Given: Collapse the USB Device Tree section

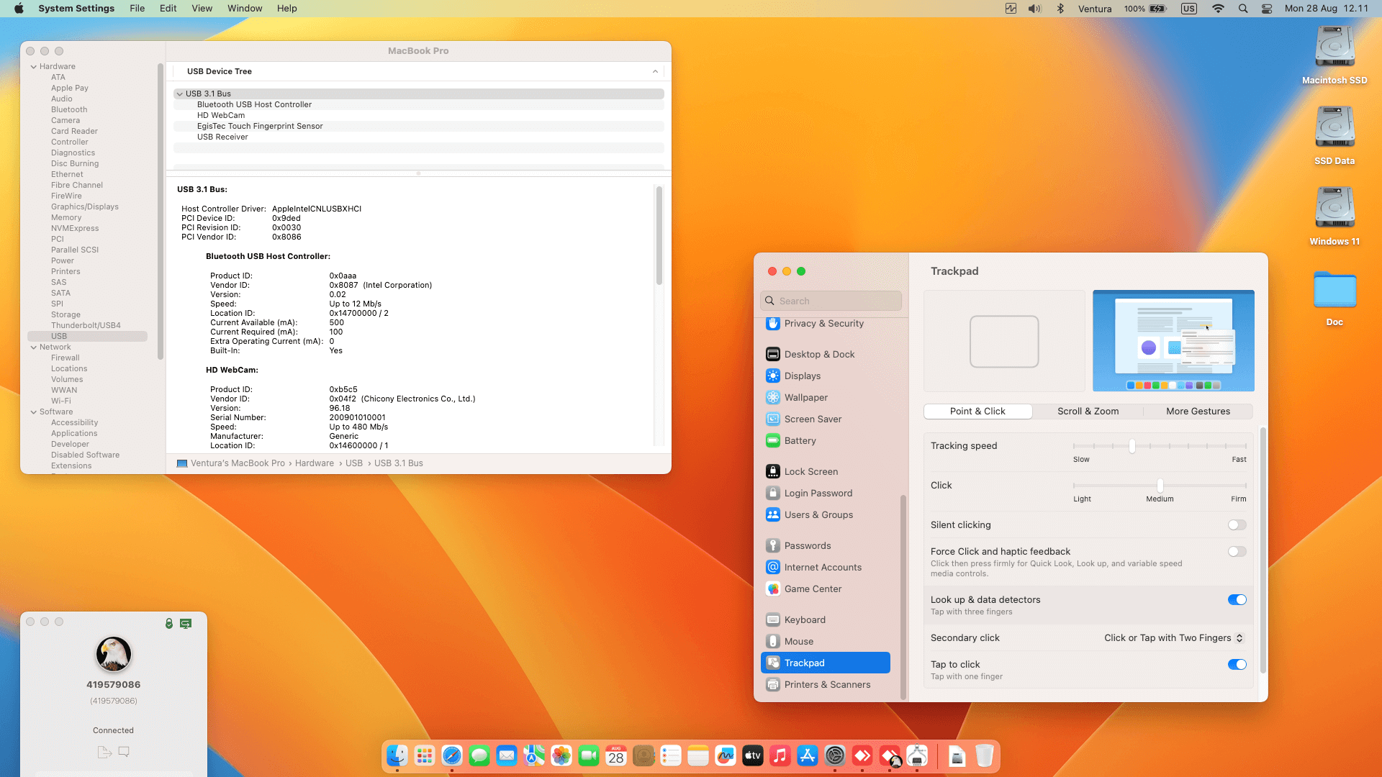Looking at the screenshot, I should 655,71.
